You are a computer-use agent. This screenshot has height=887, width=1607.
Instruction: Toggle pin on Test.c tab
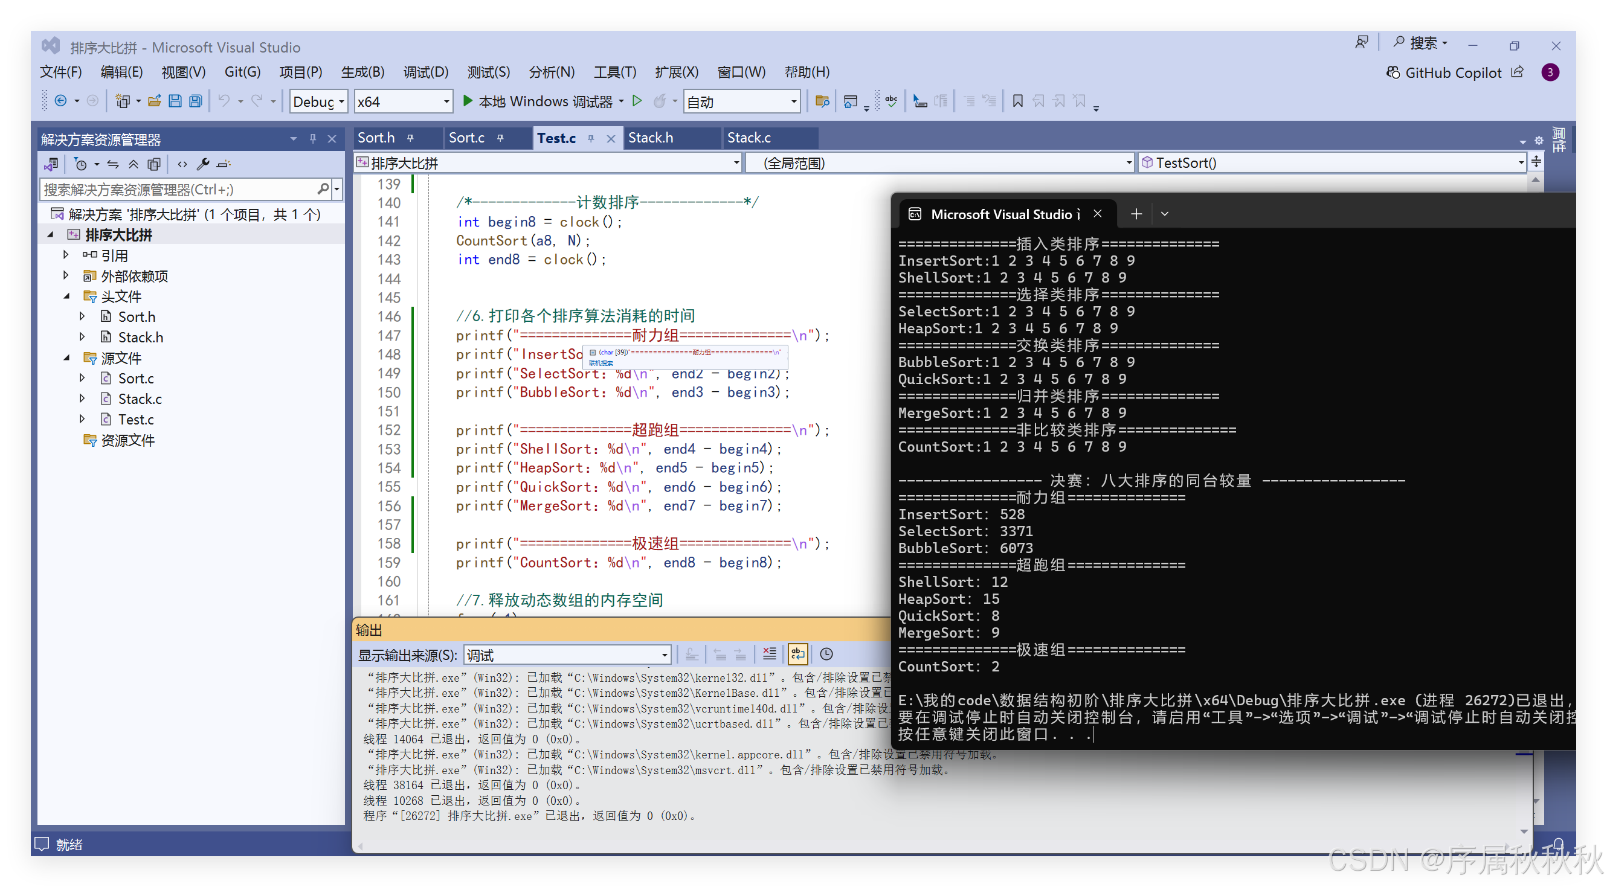click(x=590, y=138)
